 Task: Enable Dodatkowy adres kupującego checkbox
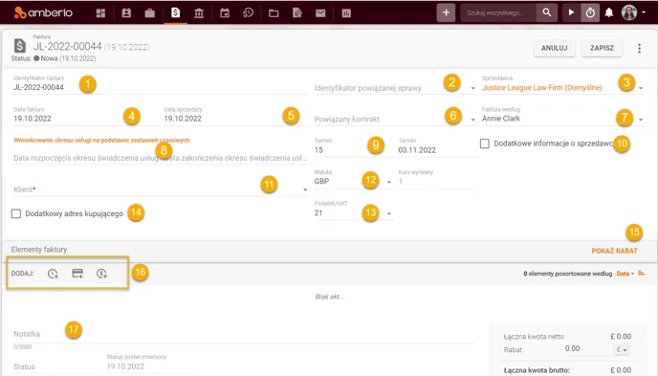(x=16, y=213)
